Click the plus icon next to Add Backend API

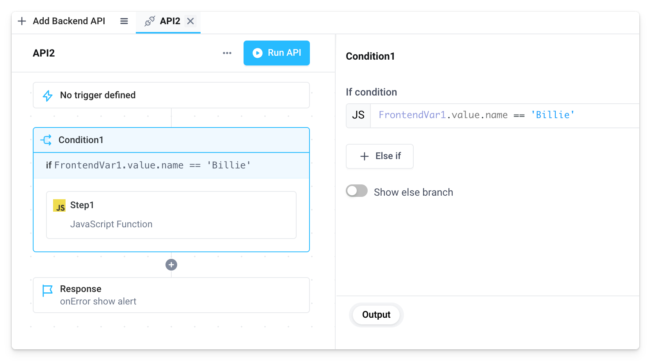coord(22,21)
